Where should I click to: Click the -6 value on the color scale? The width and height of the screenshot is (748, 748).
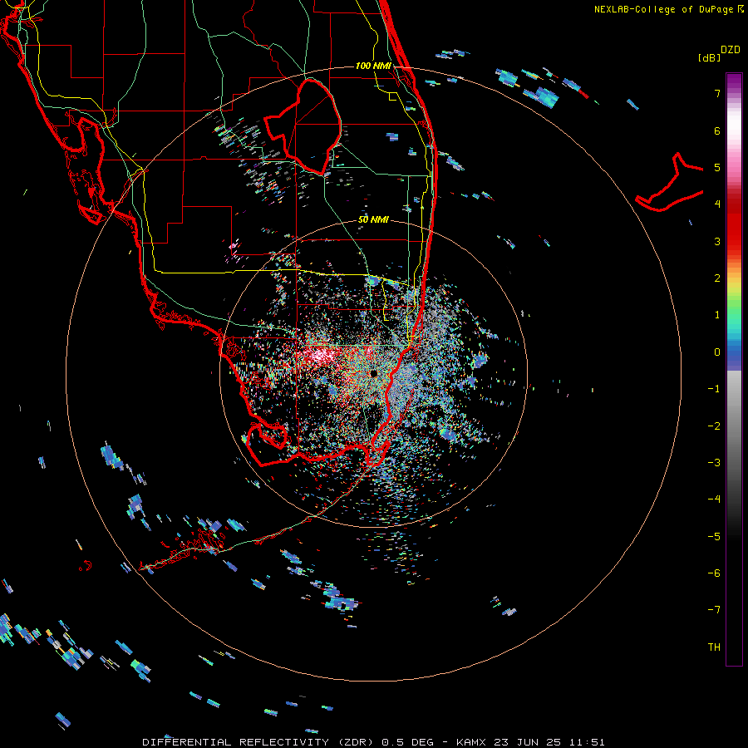coord(714,573)
